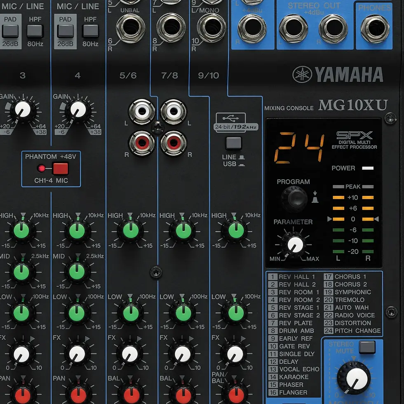Viewport: 404px width, 404px height.
Task: Click the push-knob icon beside PROGRAM
Action: [315, 197]
